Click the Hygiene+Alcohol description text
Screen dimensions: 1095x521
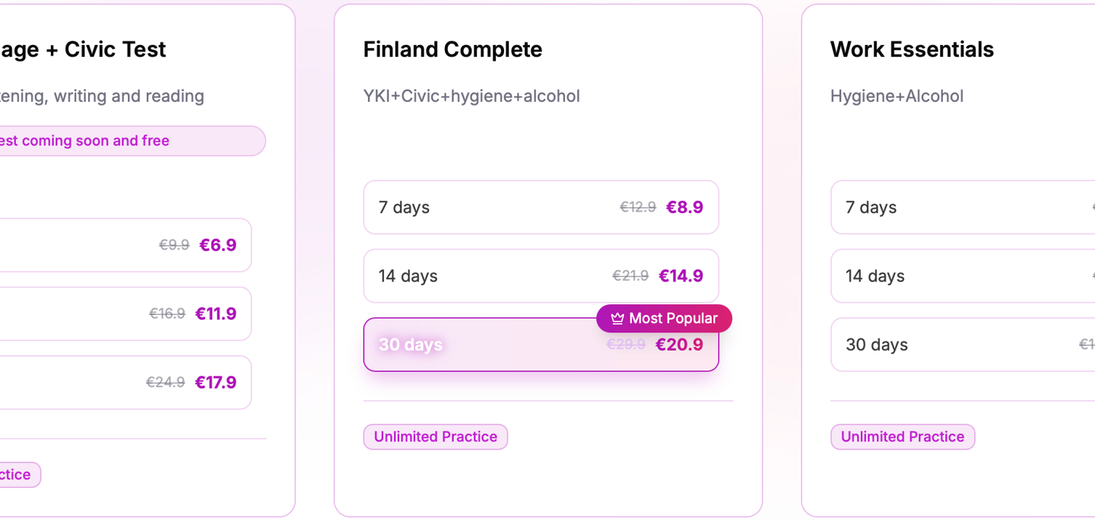tap(897, 97)
